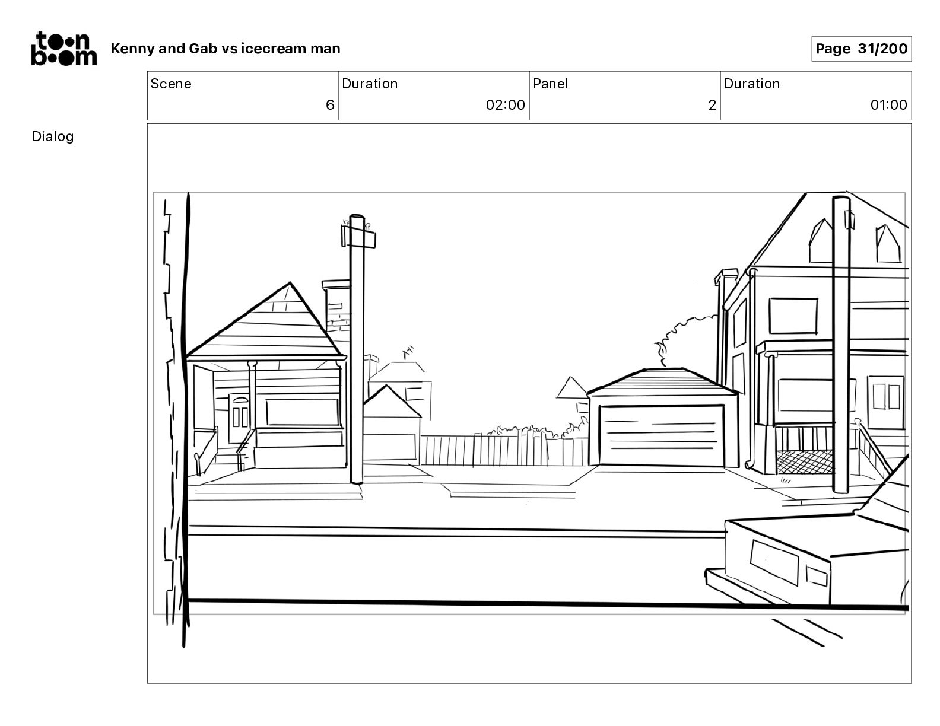Click the 'Scene' header label
Screen dimensions: 940x726
pyautogui.click(x=171, y=84)
